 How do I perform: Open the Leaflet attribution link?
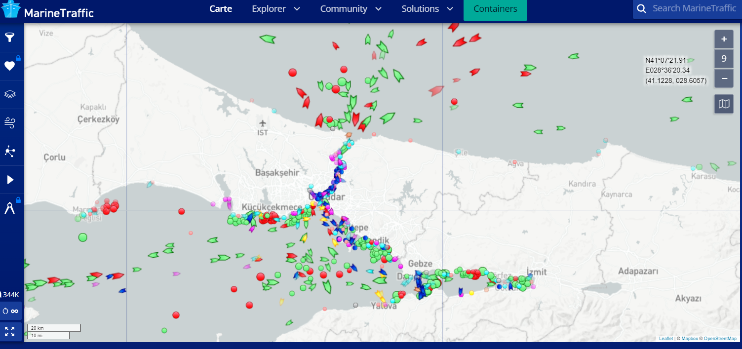(x=666, y=339)
